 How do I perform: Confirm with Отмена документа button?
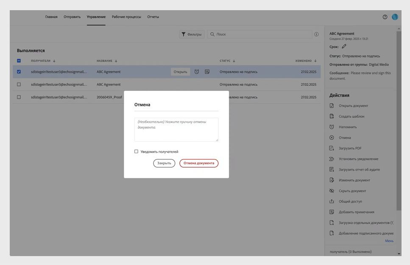[x=199, y=163]
